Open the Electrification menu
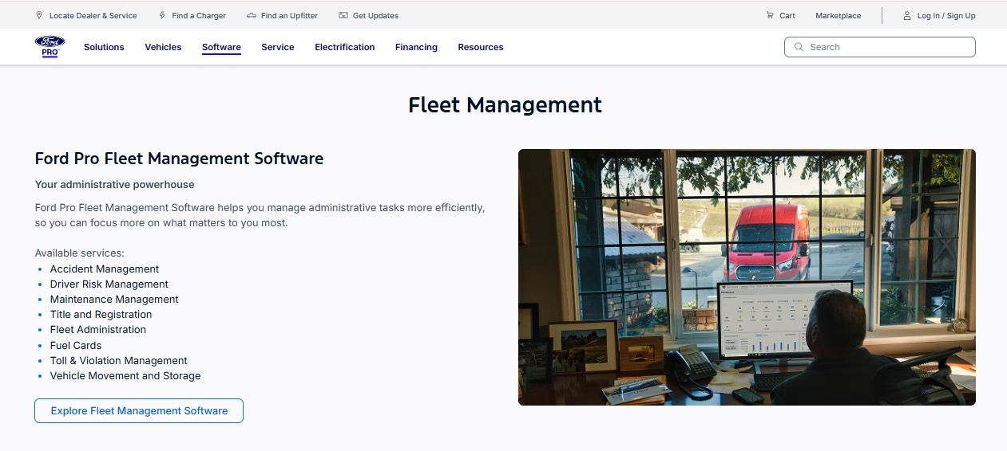1007x451 pixels. pyautogui.click(x=345, y=47)
